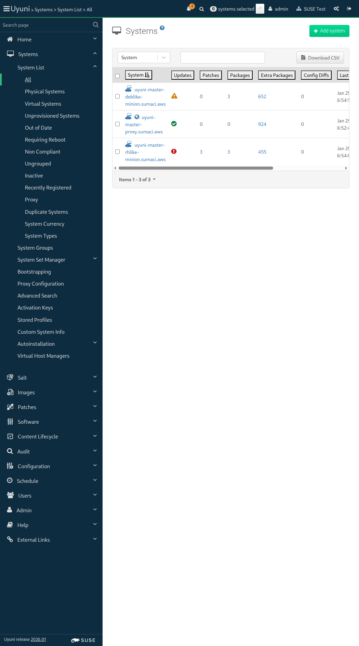Toggle the hamburger menu icon
Image resolution: width=359 pixels, height=646 pixels.
pyautogui.click(x=6, y=9)
